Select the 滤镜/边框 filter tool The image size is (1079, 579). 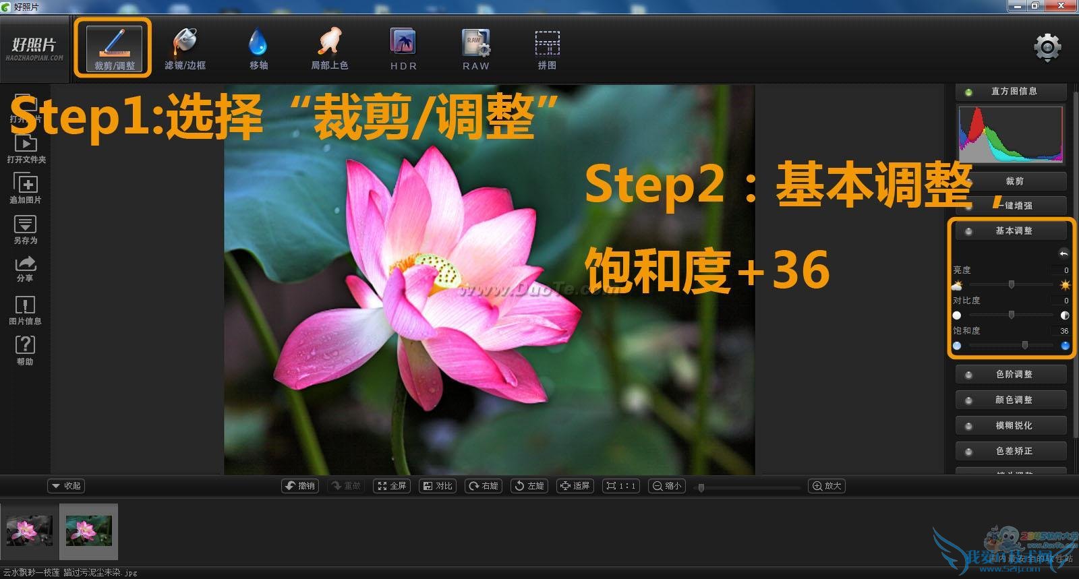[185, 49]
